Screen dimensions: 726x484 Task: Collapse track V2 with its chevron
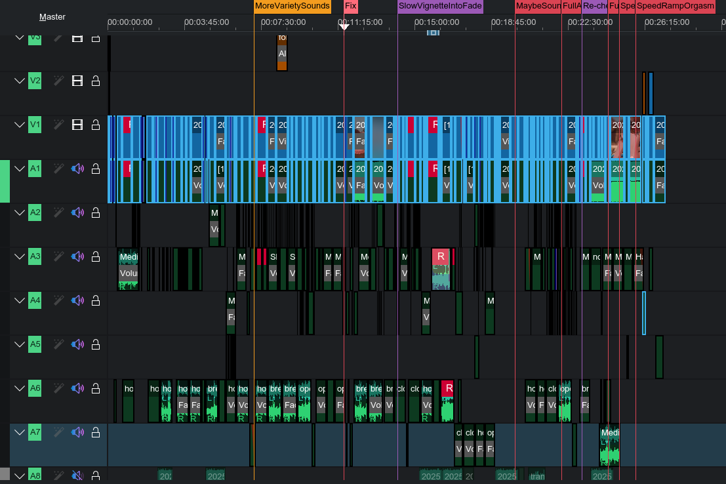pos(20,81)
